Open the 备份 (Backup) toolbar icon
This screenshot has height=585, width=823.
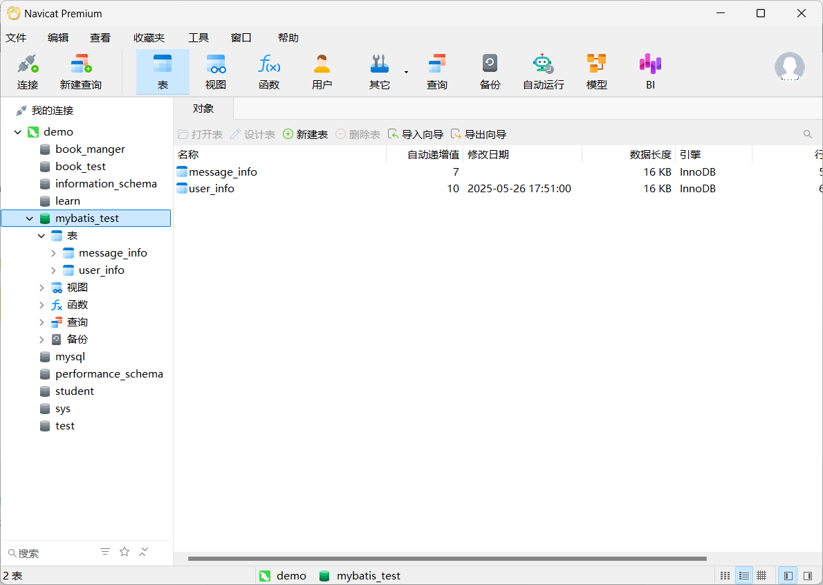[490, 71]
